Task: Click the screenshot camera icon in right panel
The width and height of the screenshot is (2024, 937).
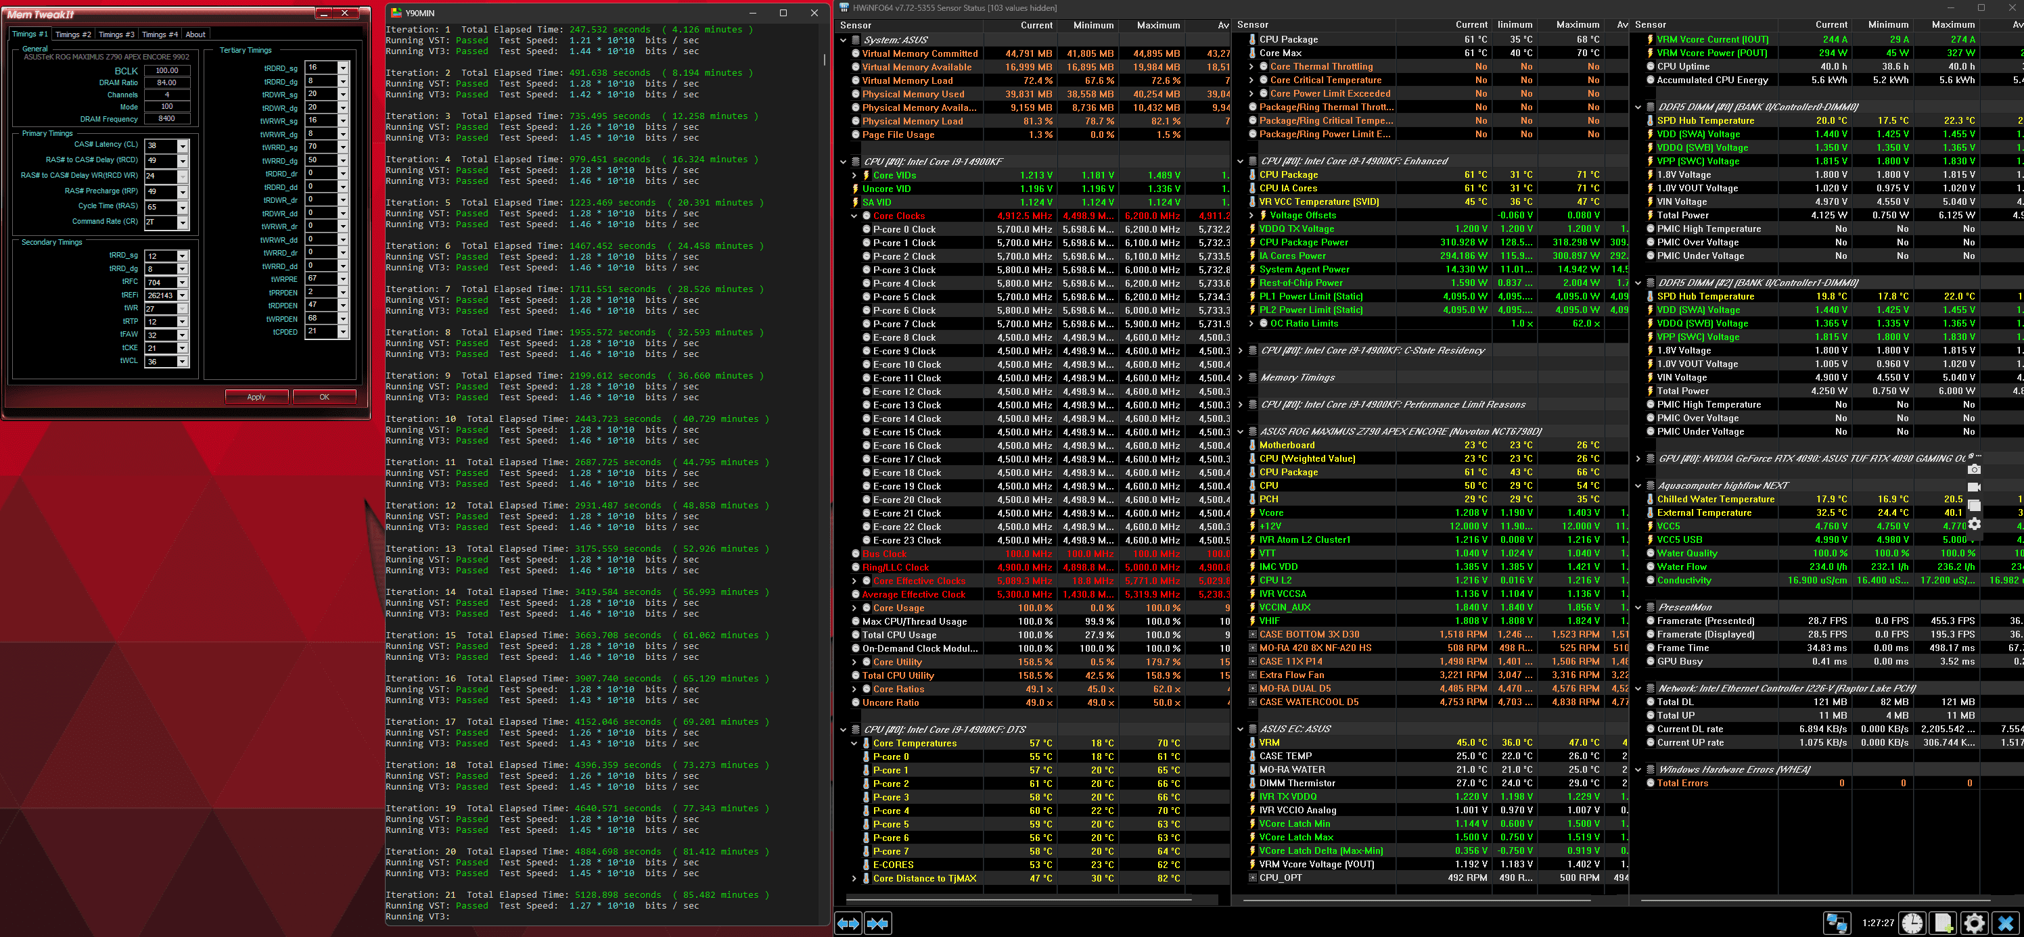Action: pos(1974,470)
